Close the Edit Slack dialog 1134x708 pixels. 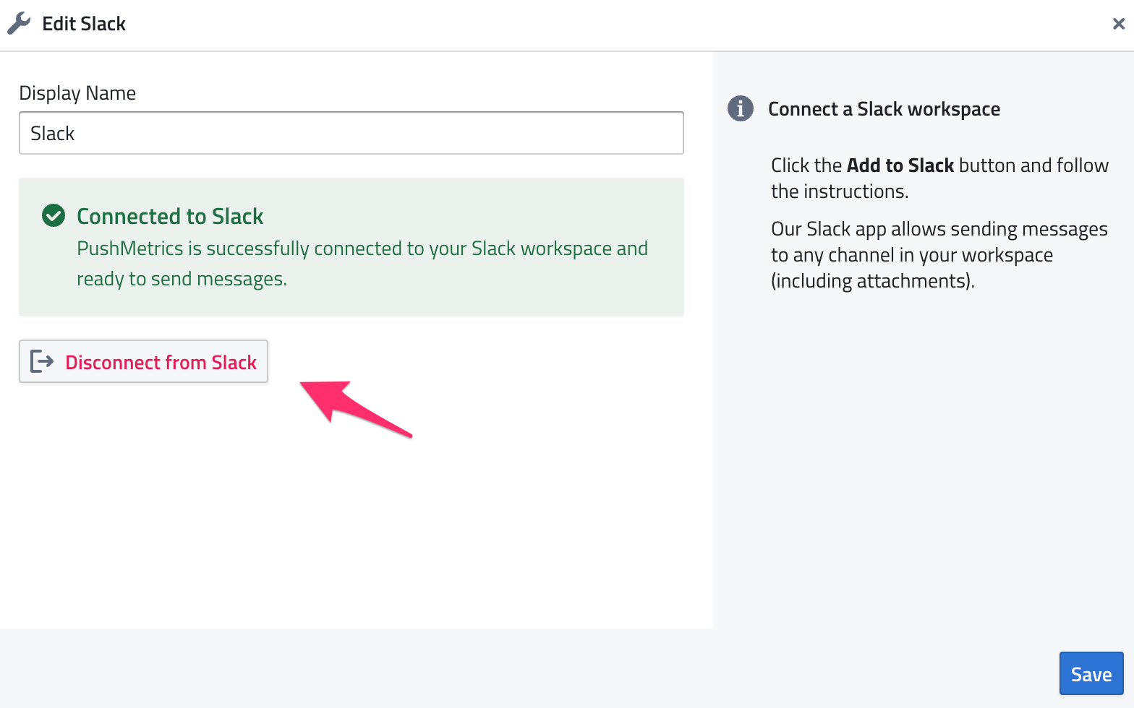pos(1118,24)
